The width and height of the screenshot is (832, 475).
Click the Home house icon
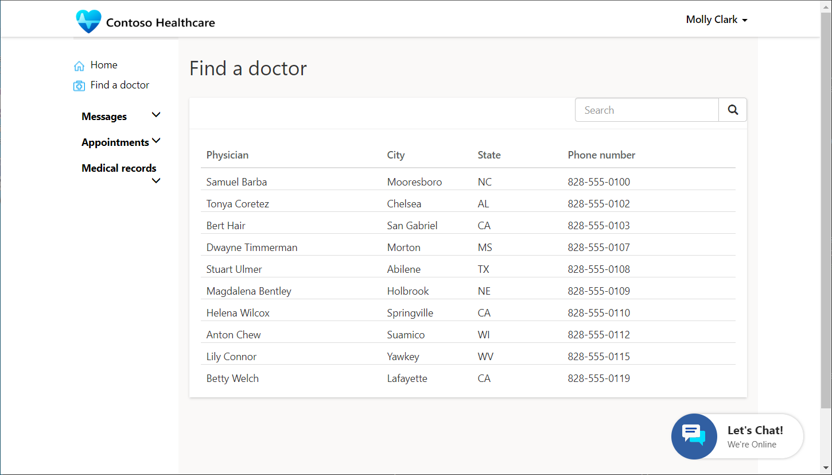click(79, 66)
